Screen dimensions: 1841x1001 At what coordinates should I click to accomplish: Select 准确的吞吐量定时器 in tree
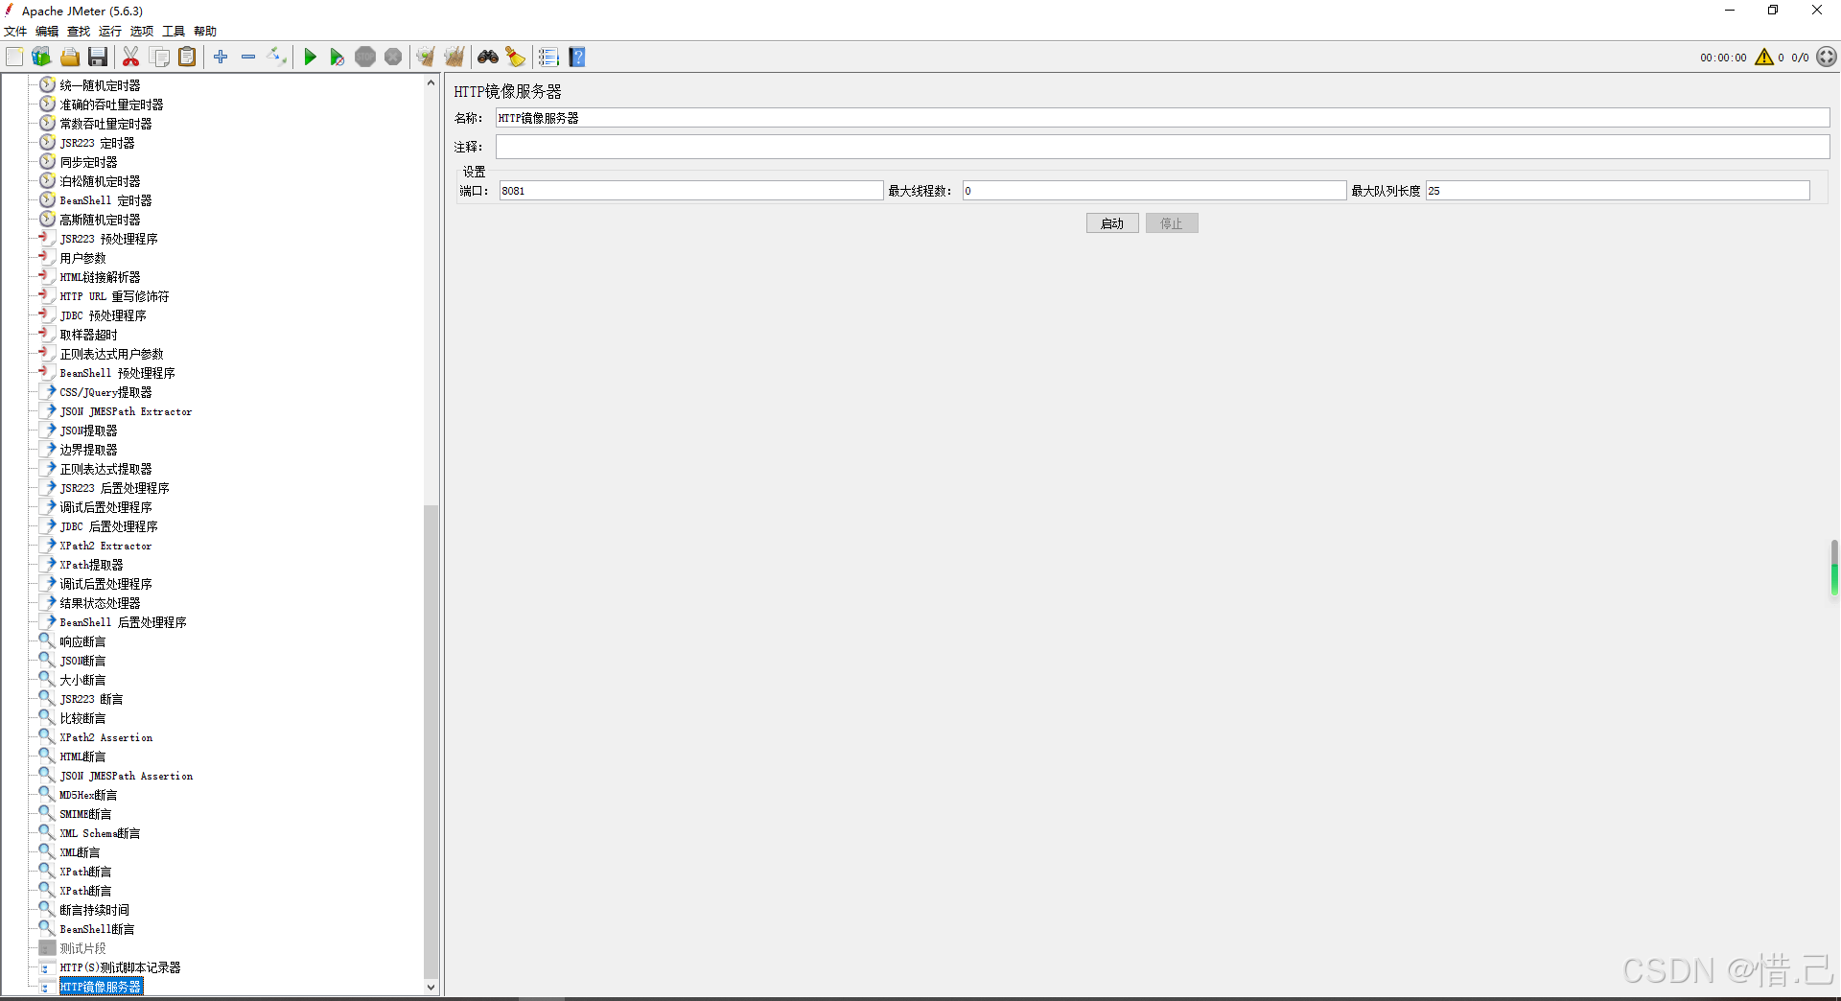coord(111,105)
